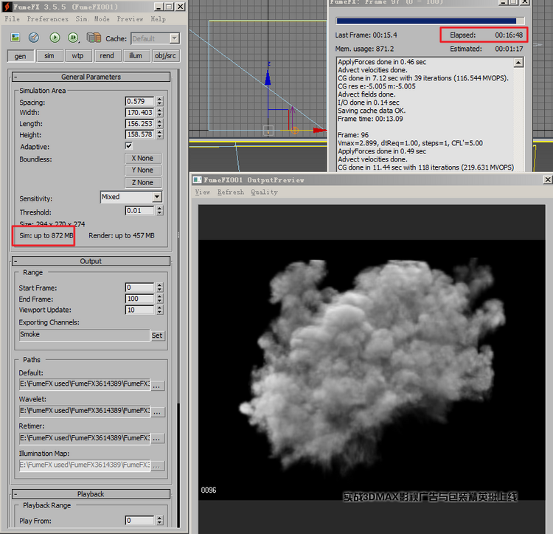Toggle the Adaptive checkbox

pyautogui.click(x=129, y=145)
